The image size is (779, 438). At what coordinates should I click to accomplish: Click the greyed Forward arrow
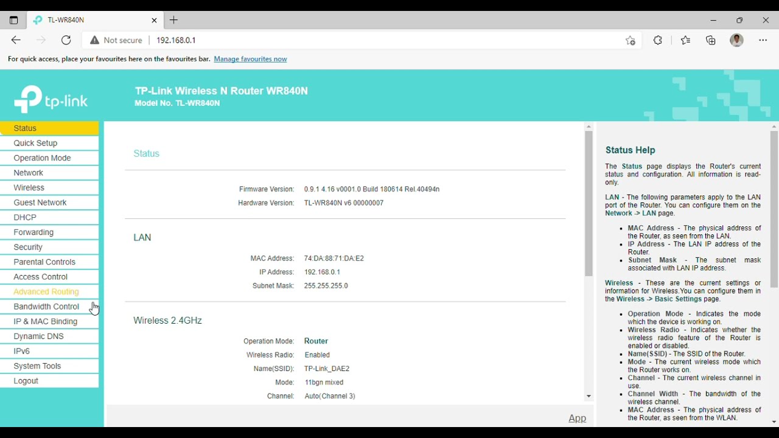tap(41, 40)
